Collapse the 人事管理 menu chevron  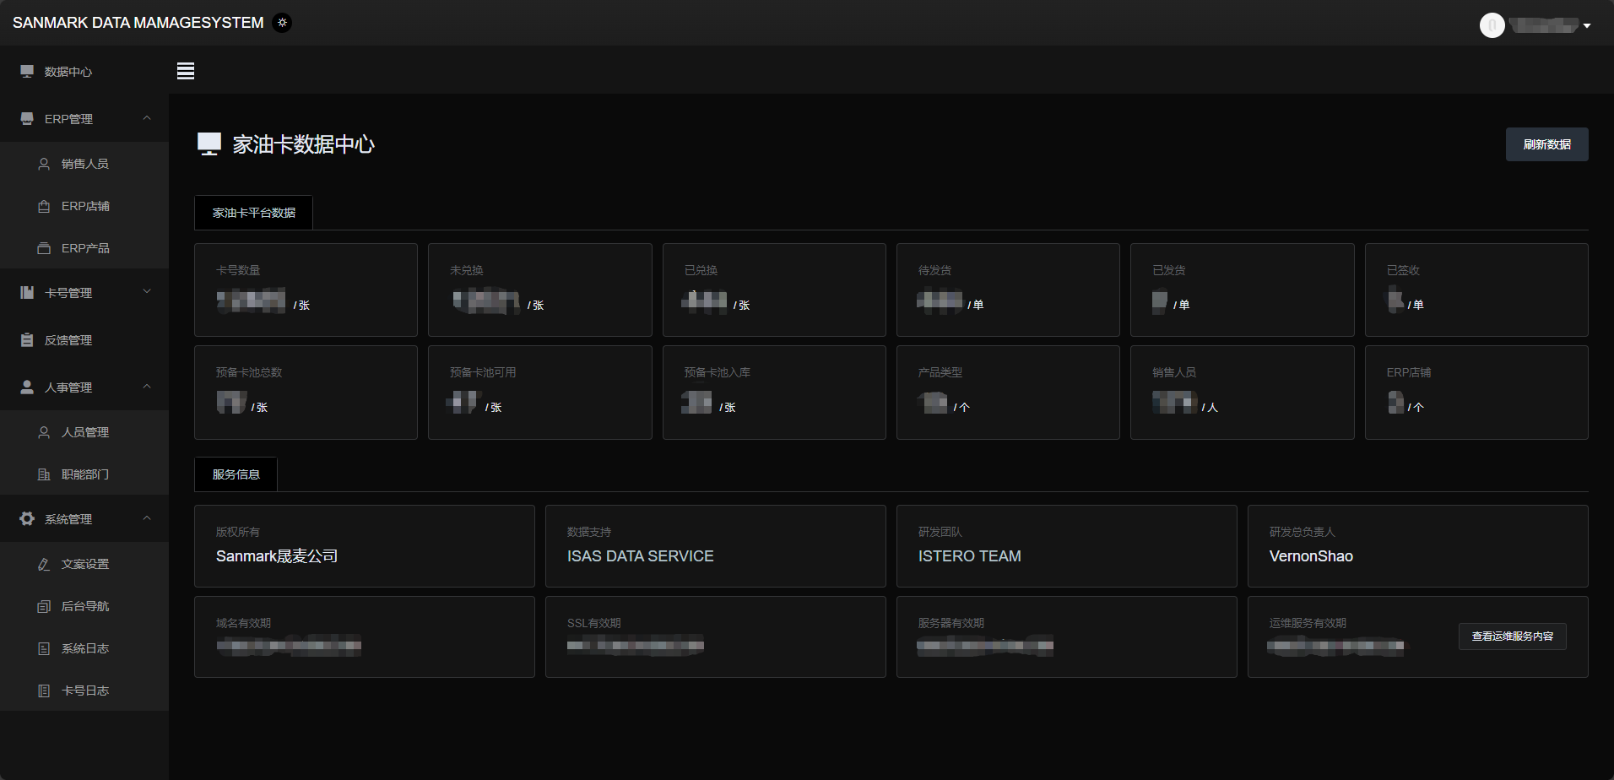point(147,387)
